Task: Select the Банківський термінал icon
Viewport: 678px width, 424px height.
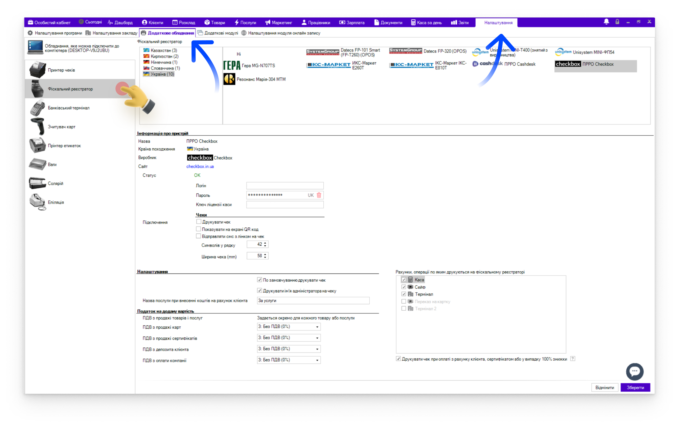Action: [37, 108]
